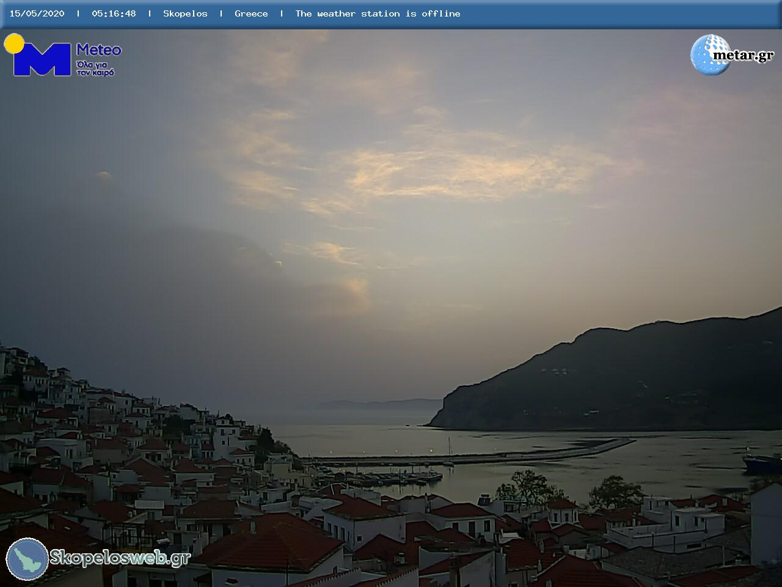Click 'The weather station is offline' status
The width and height of the screenshot is (782, 587).
tap(378, 13)
